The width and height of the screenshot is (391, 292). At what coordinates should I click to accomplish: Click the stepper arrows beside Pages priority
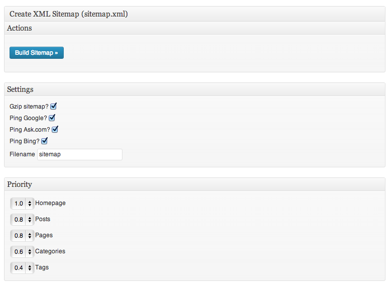pyautogui.click(x=30, y=235)
